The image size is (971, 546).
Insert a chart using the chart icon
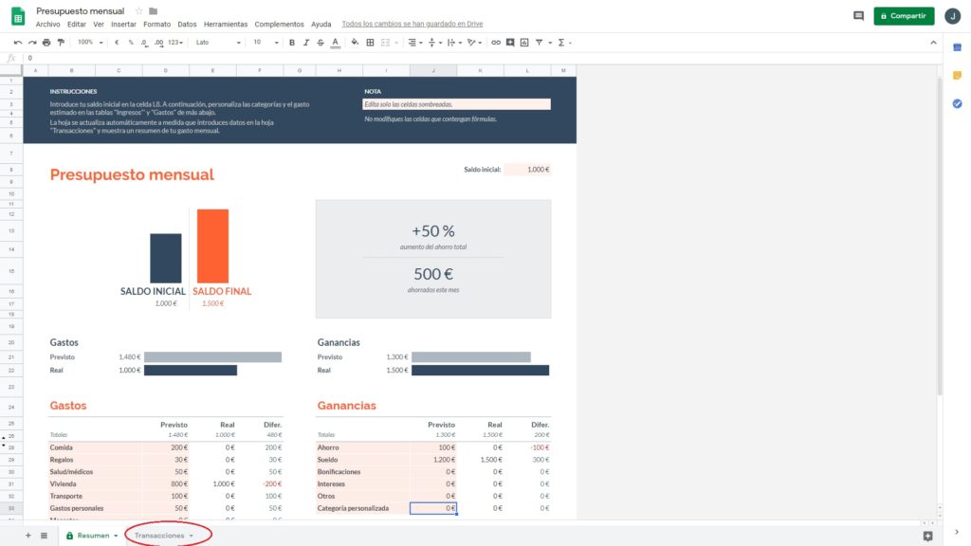click(523, 43)
